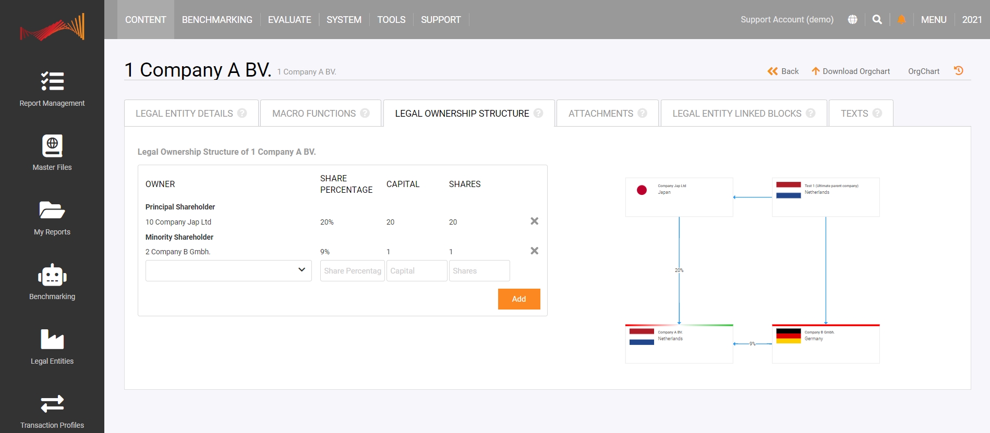Open Legal Entities factory icon
Viewport: 990px width, 433px height.
[52, 339]
